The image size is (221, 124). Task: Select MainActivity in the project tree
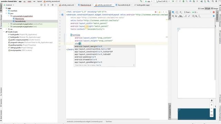pyautogui.click(x=20, y=19)
